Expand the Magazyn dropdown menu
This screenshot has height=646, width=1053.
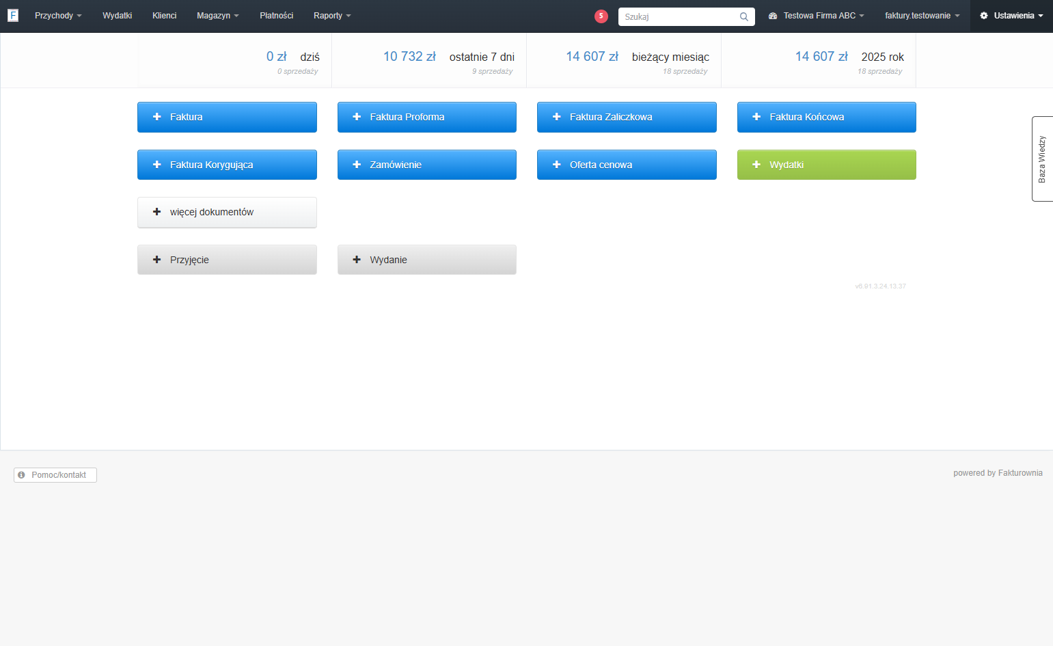[218, 16]
